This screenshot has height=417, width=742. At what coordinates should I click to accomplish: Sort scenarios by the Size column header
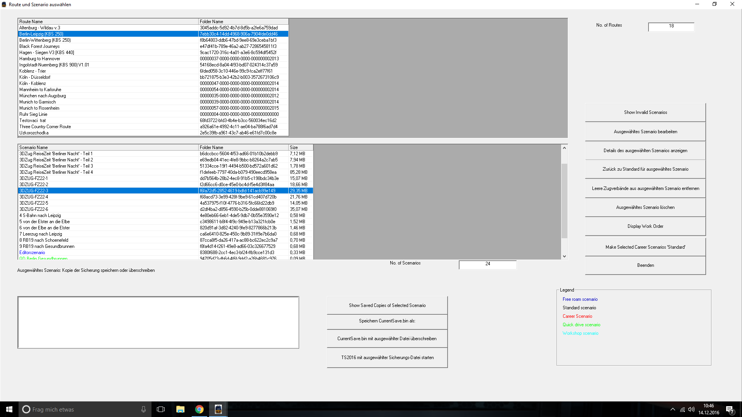pyautogui.click(x=300, y=147)
